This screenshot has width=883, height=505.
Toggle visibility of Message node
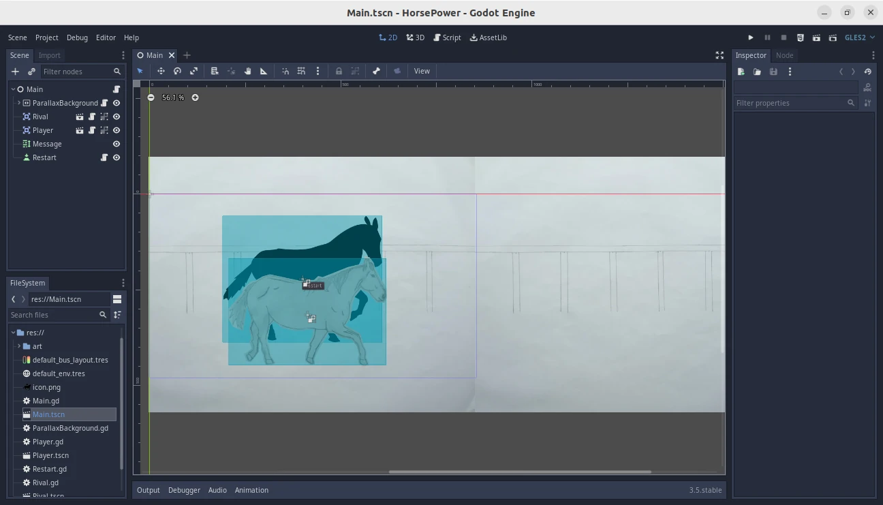[117, 144]
